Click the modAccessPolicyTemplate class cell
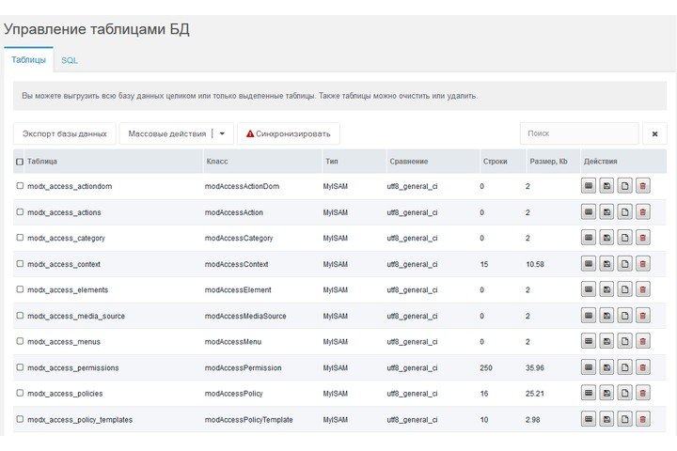 coord(248,419)
